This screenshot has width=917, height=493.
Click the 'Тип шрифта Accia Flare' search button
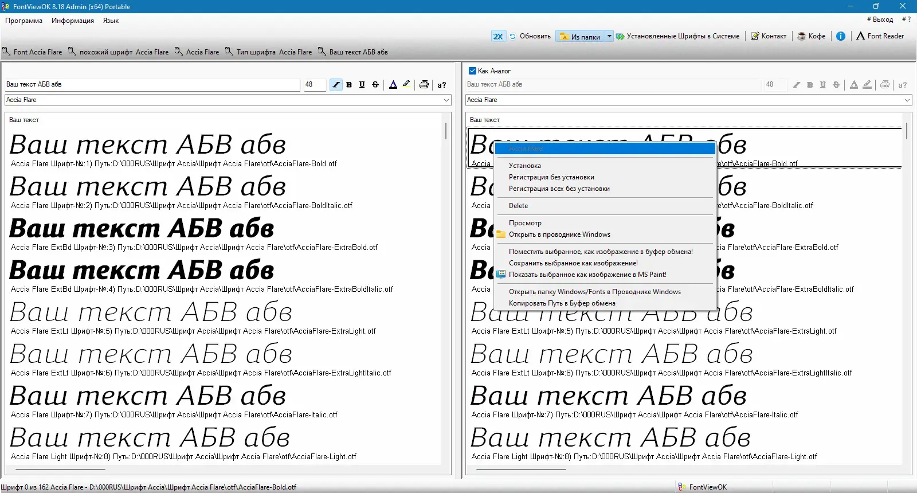tap(269, 52)
